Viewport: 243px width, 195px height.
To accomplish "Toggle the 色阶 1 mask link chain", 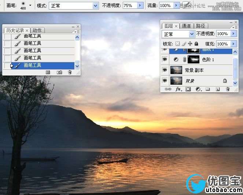I will [x=184, y=59].
